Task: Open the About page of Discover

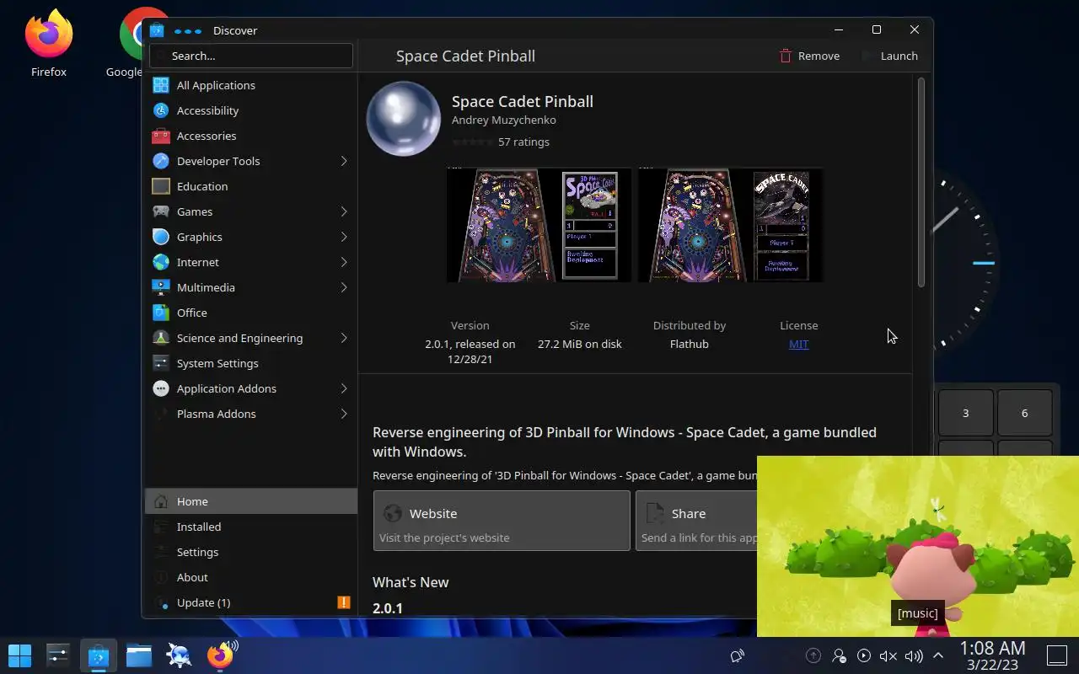Action: [x=251, y=577]
